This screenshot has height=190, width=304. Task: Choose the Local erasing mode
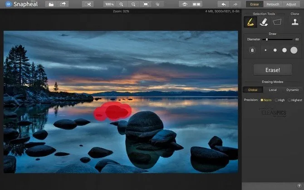(x=273, y=90)
